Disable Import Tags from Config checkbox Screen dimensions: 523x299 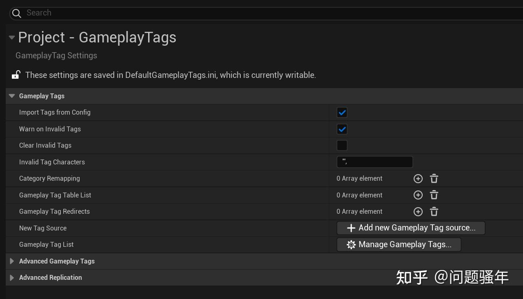tap(342, 113)
